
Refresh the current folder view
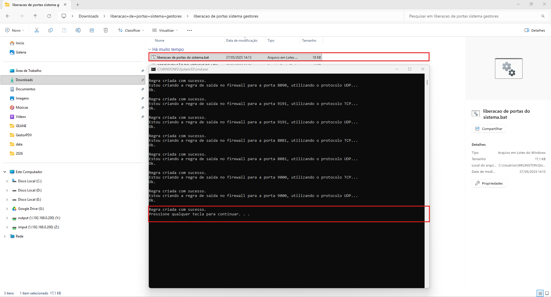49,16
